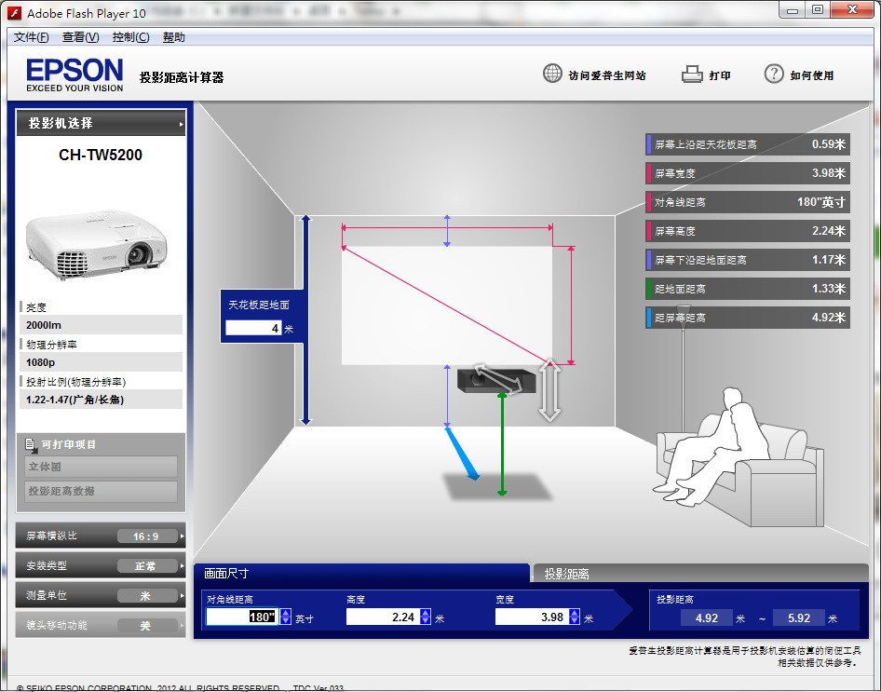
Task: Open the 屏幕横纵比 16:9 aspect ratio selector
Action: point(101,536)
